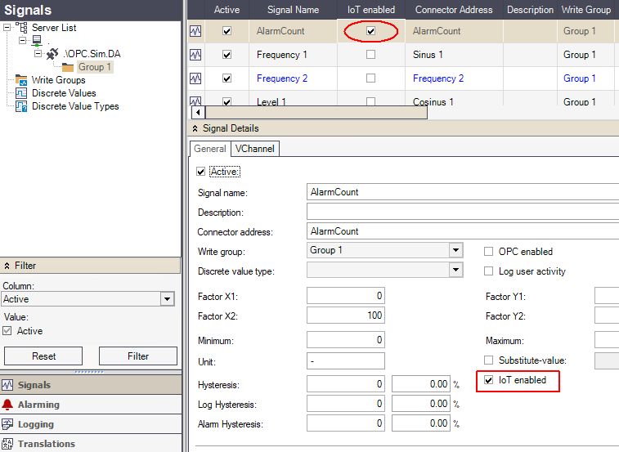Image resolution: width=619 pixels, height=452 pixels.
Task: Sort by the Write Group column header
Action: click(585, 10)
